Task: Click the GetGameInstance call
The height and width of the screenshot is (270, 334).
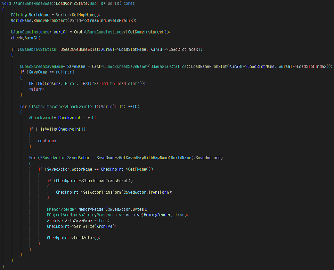Action: pyautogui.click(x=145, y=32)
